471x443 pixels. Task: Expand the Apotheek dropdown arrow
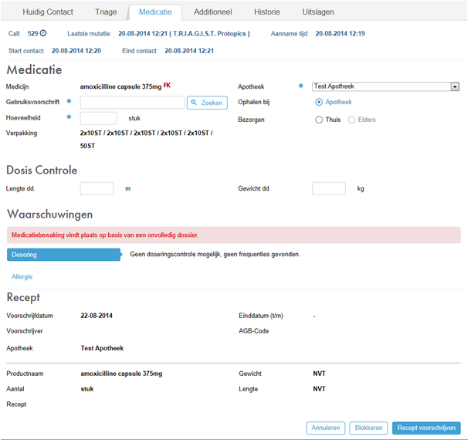(455, 86)
